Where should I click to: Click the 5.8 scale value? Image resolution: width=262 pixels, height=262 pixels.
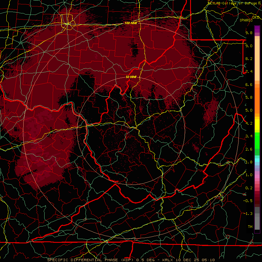[249, 97]
